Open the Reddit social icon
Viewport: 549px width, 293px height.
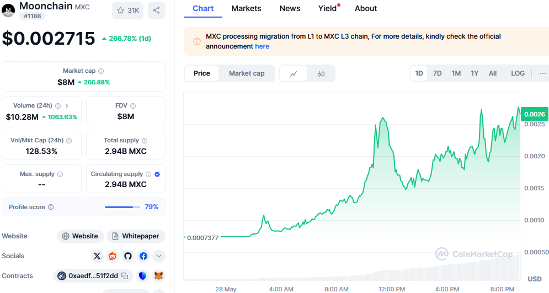coord(113,256)
